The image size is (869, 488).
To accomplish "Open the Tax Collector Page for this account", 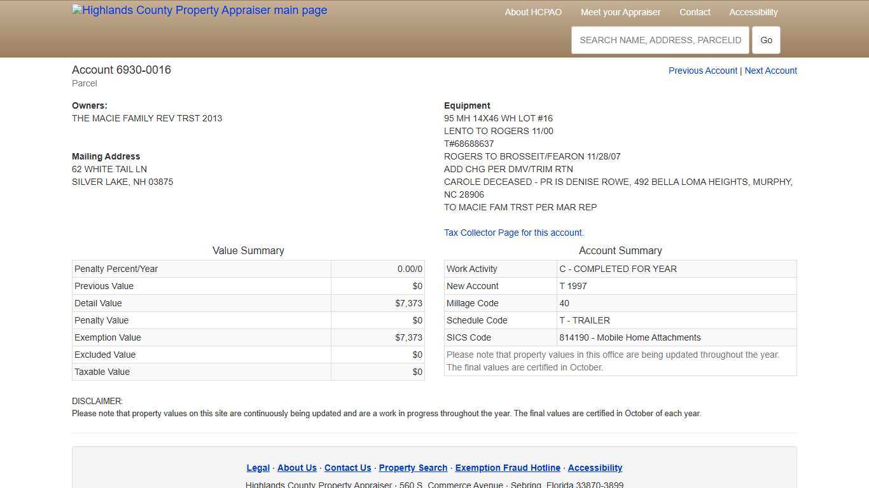I will (x=513, y=233).
